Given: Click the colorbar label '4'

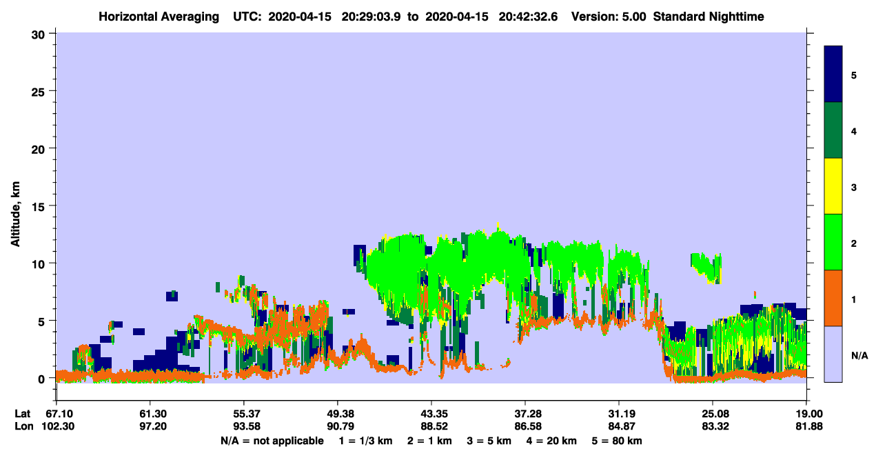Looking at the screenshot, I should tap(854, 131).
